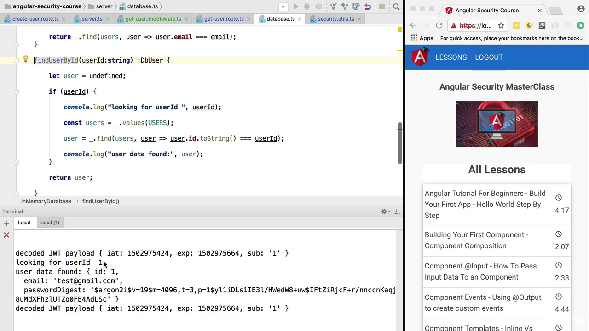Image resolution: width=589 pixels, height=331 pixels.
Task: Click the purple Revert arrow icon
Action: pyautogui.click(x=367, y=6)
